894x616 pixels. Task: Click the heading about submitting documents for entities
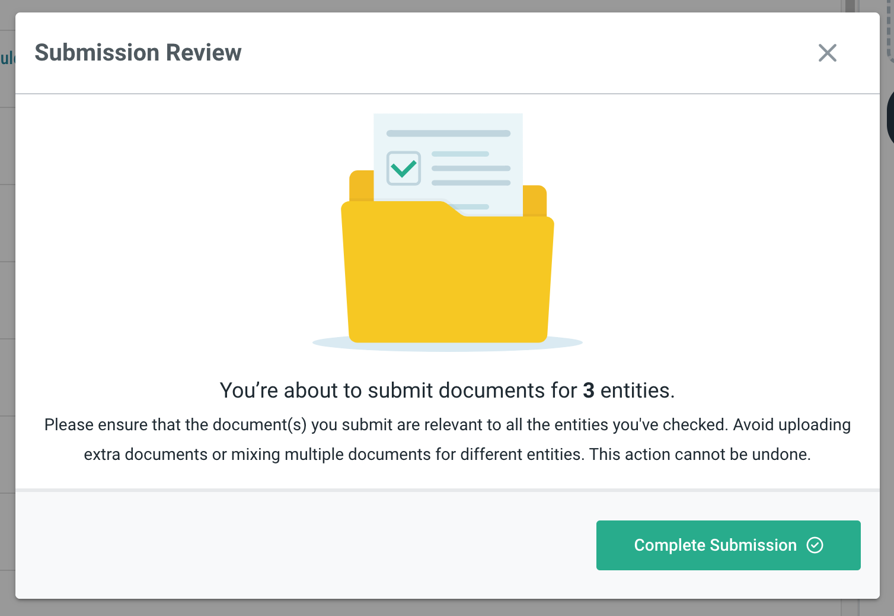[x=447, y=390]
